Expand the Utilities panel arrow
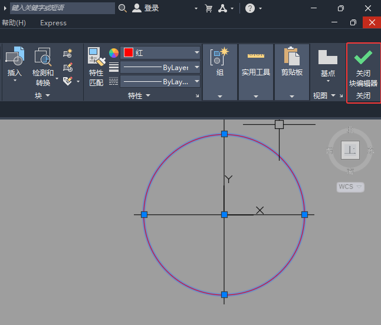This screenshot has height=325, width=381. (256, 97)
